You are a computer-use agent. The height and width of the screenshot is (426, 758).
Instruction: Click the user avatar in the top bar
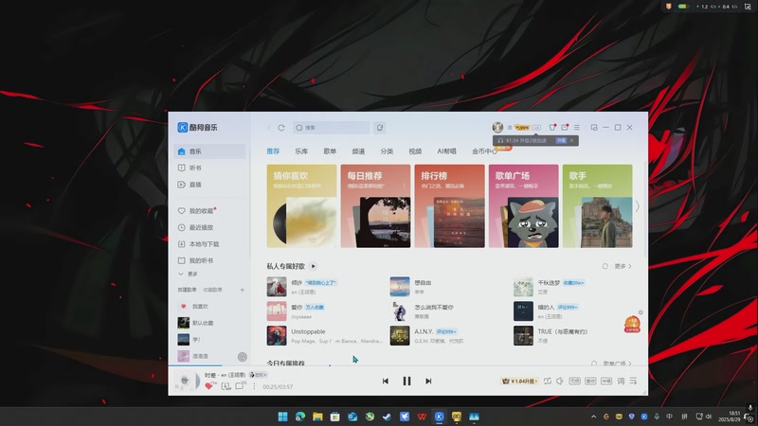[497, 128]
